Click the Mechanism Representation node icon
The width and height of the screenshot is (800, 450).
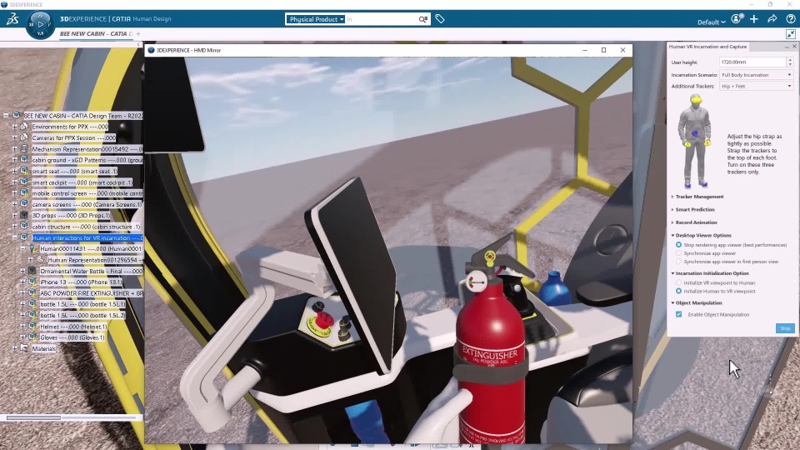tap(24, 149)
